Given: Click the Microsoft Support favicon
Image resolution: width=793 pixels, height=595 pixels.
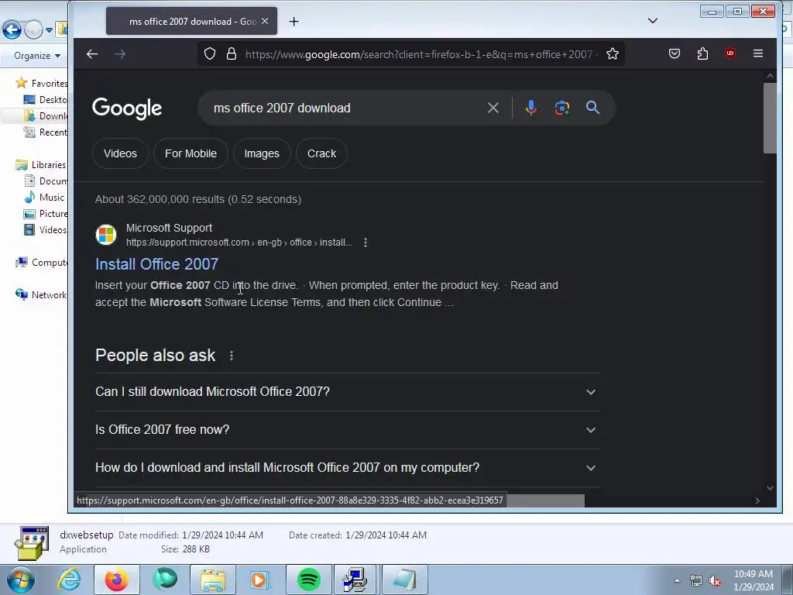Looking at the screenshot, I should pos(106,235).
